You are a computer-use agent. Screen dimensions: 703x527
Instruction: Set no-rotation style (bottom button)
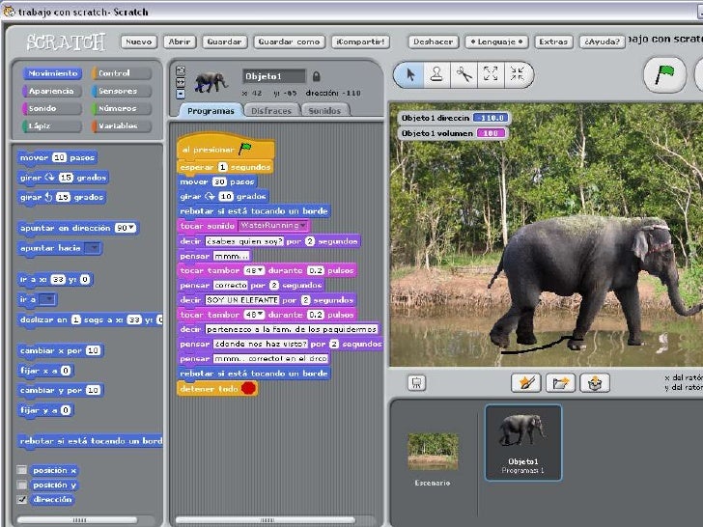181,95
